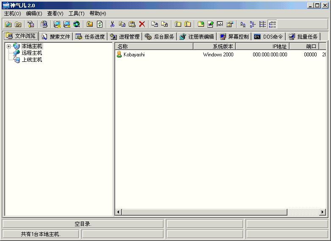Click the horizontal scrollbar right arrow

323,212
